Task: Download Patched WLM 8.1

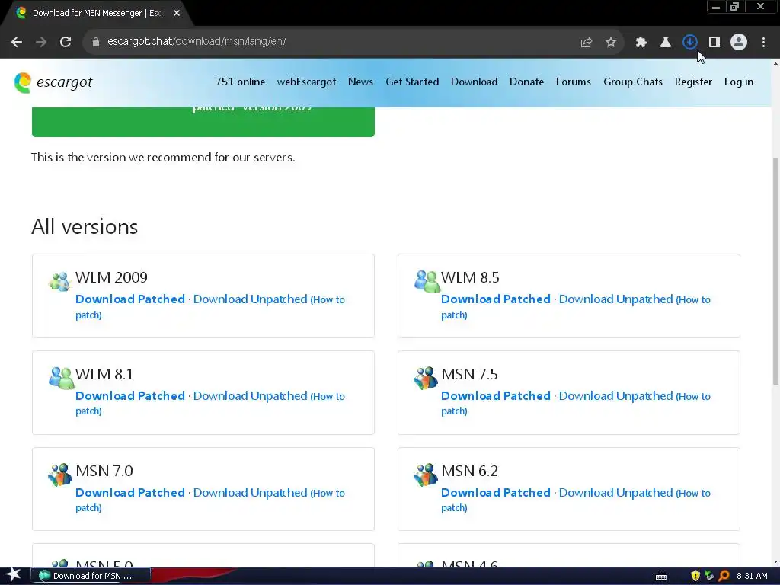Action: pos(130,396)
